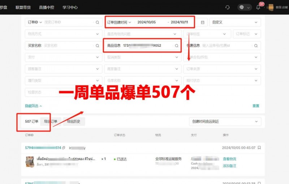Open 查看物流 for the first order
289x184 pixels.
pos(229,159)
